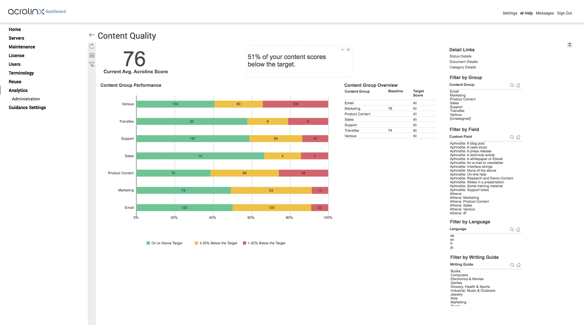The width and height of the screenshot is (584, 325).
Task: Click Sign Out
Action: pos(564,13)
